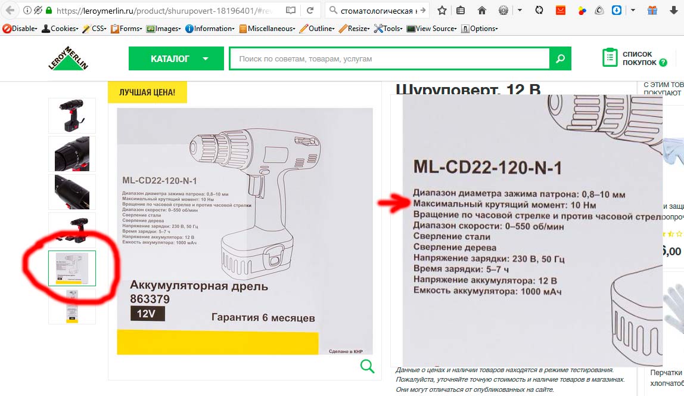Open the Cookies developer menu
This screenshot has height=396, width=684.
point(60,29)
